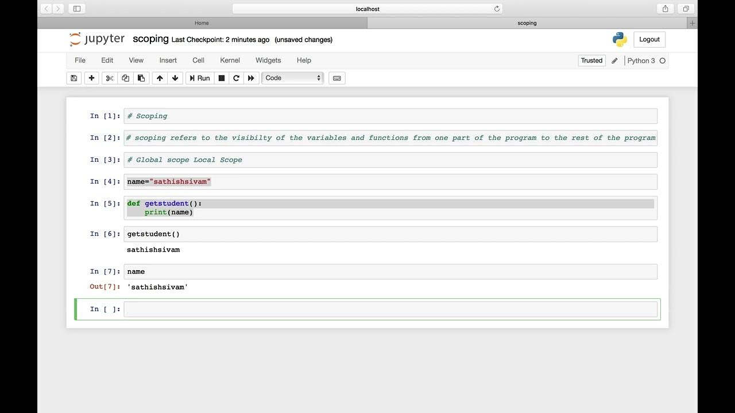The height and width of the screenshot is (413, 735).
Task: Click the empty input cell
Action: (x=390, y=309)
